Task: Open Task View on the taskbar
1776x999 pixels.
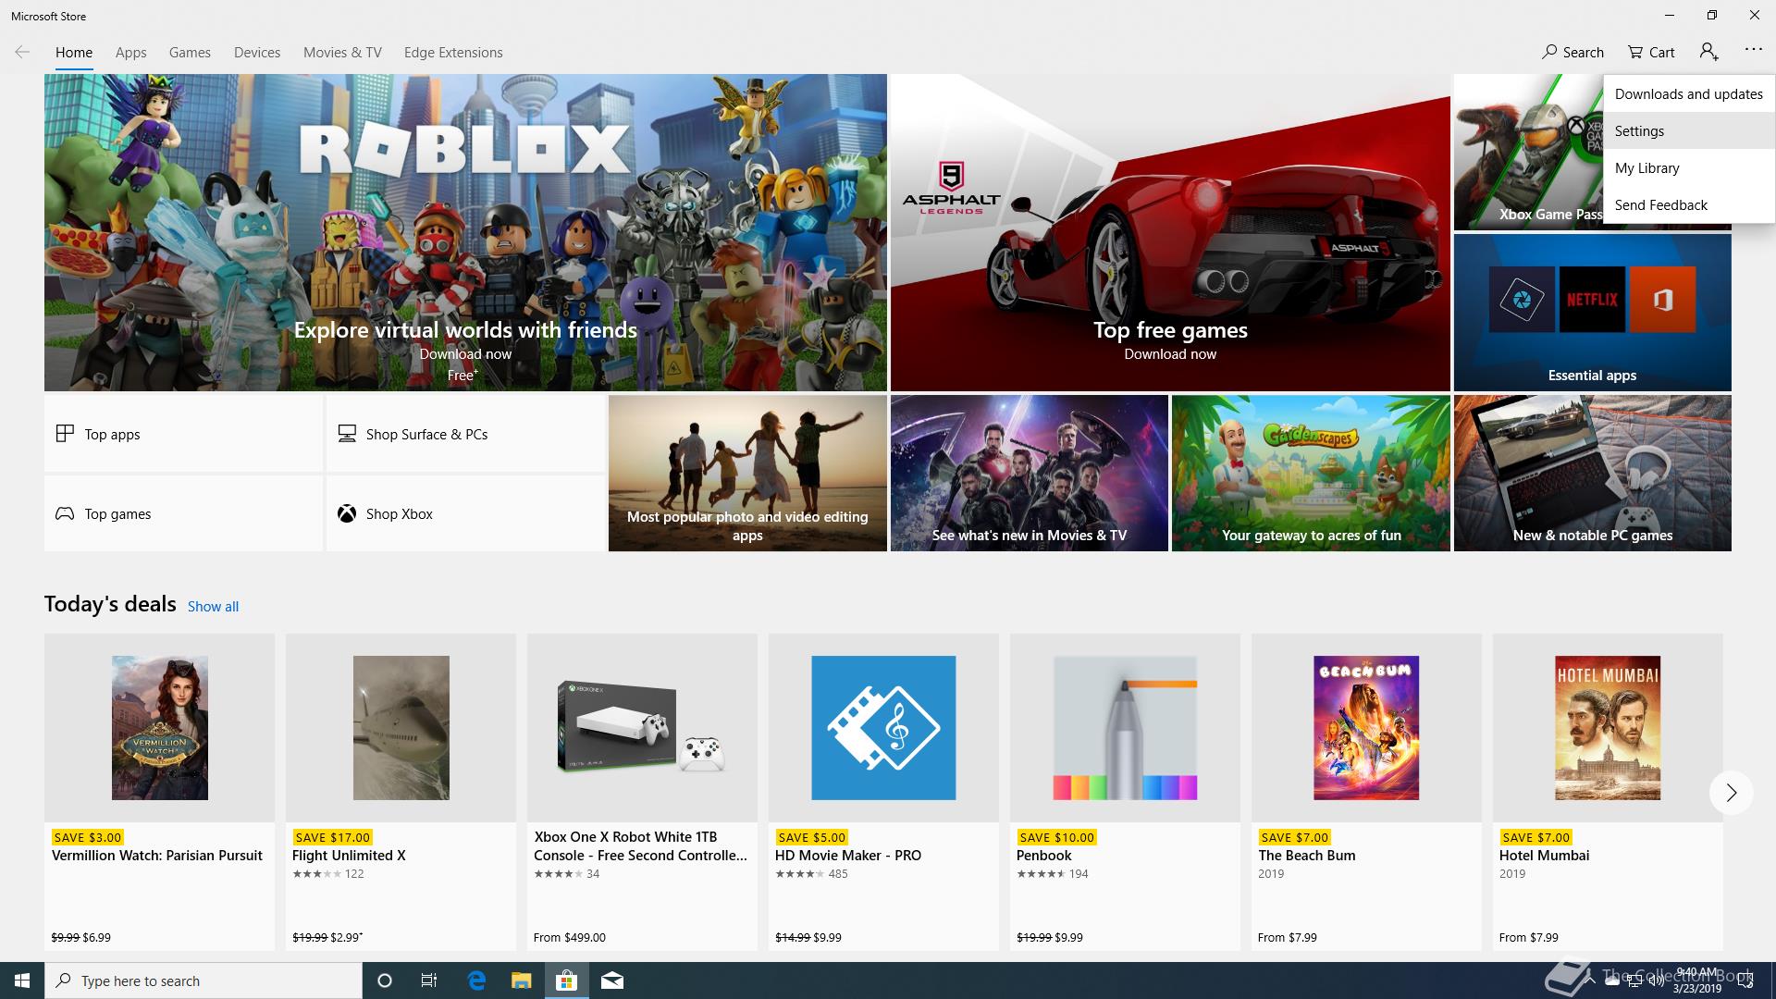Action: pos(429,980)
